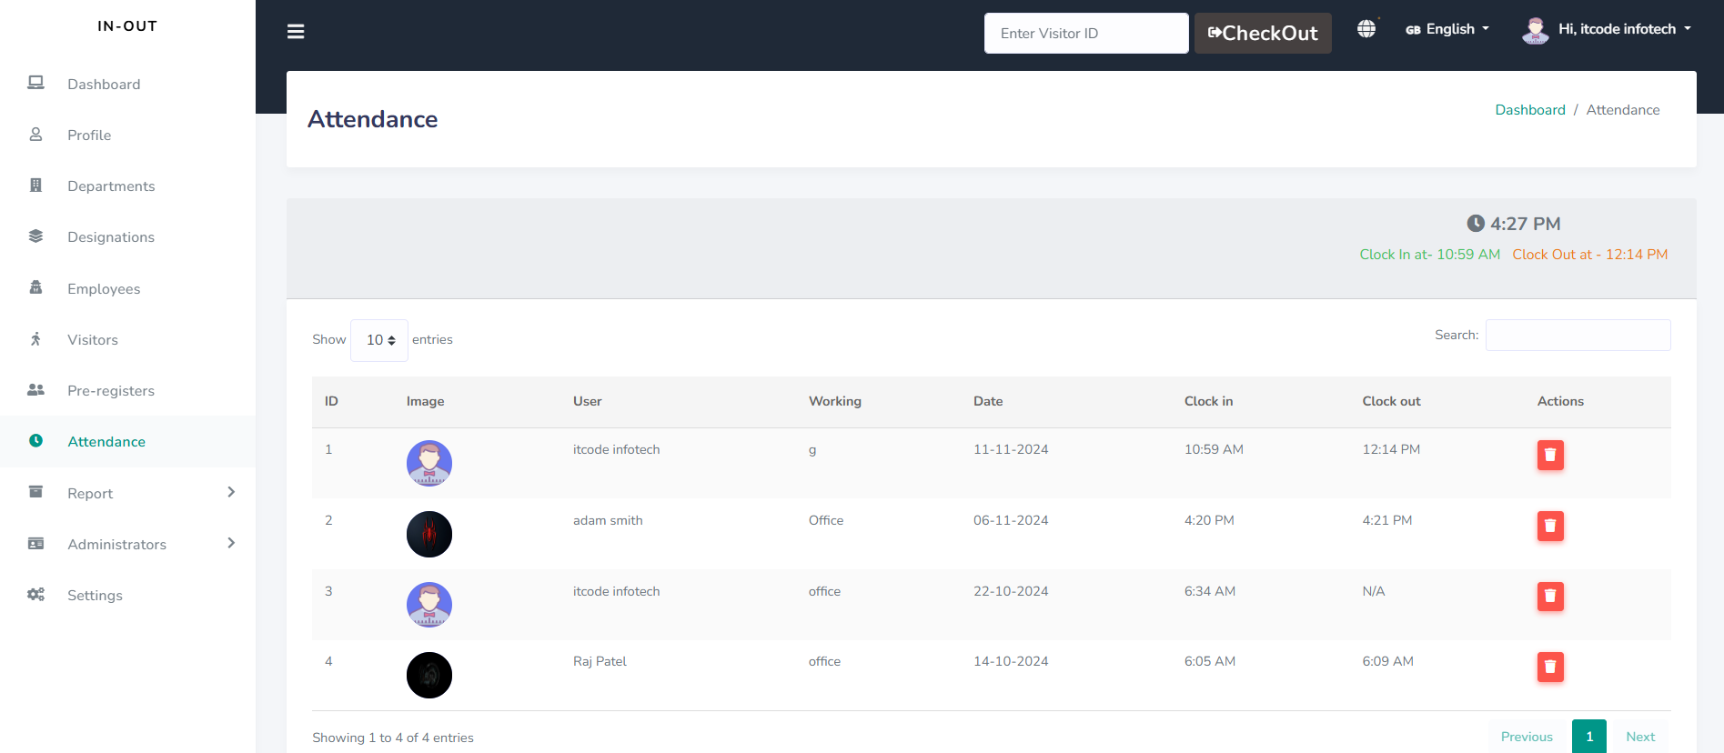Sort table by Working column header
Viewport: 1724px width, 753px height.
click(835, 401)
